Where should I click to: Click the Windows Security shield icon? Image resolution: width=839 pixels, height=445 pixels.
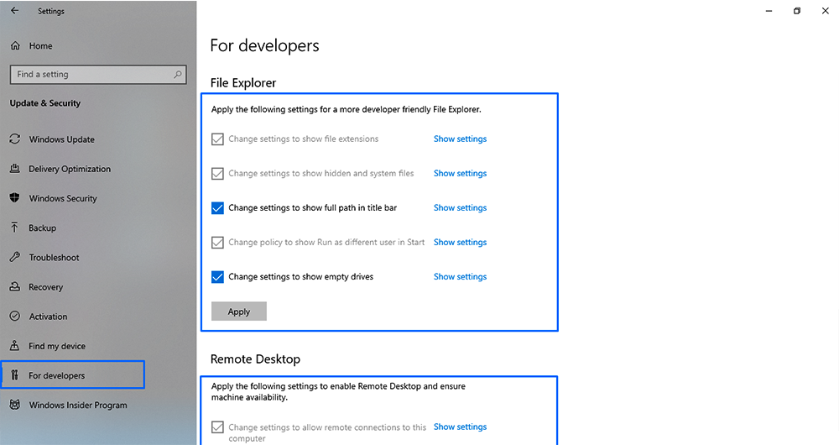[x=15, y=197]
